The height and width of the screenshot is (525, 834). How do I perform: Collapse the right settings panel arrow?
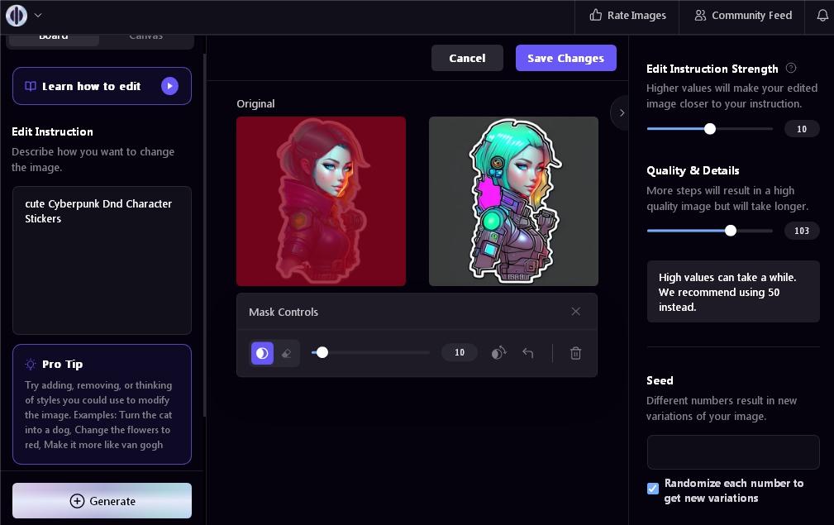pyautogui.click(x=621, y=112)
